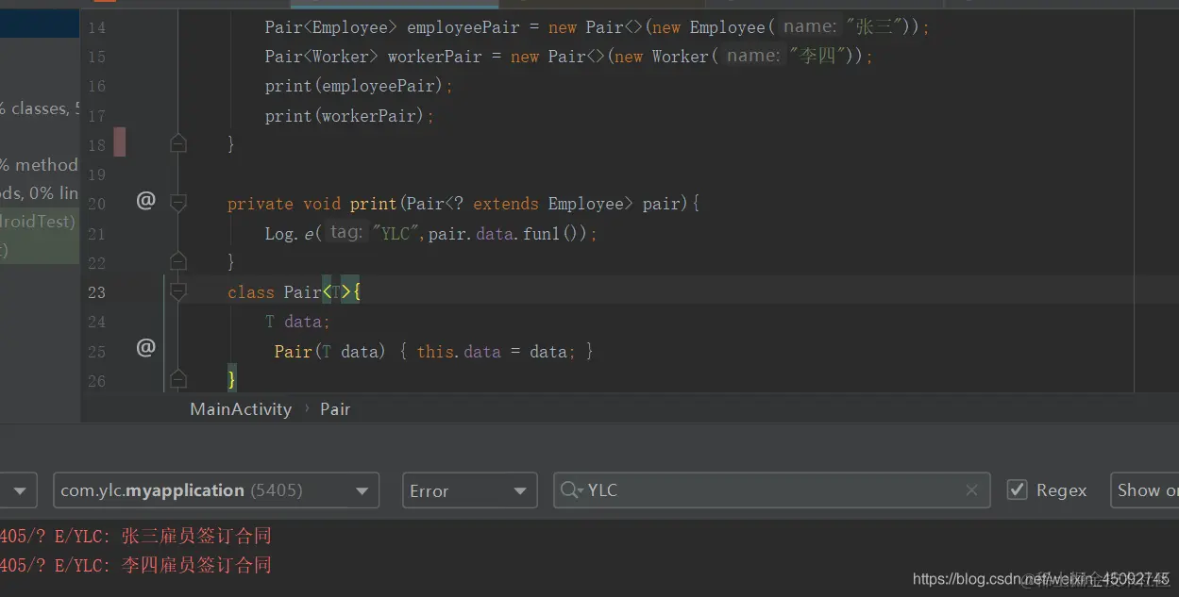Open the device dropdown left of the process selector
1179x597 pixels.
click(18, 490)
